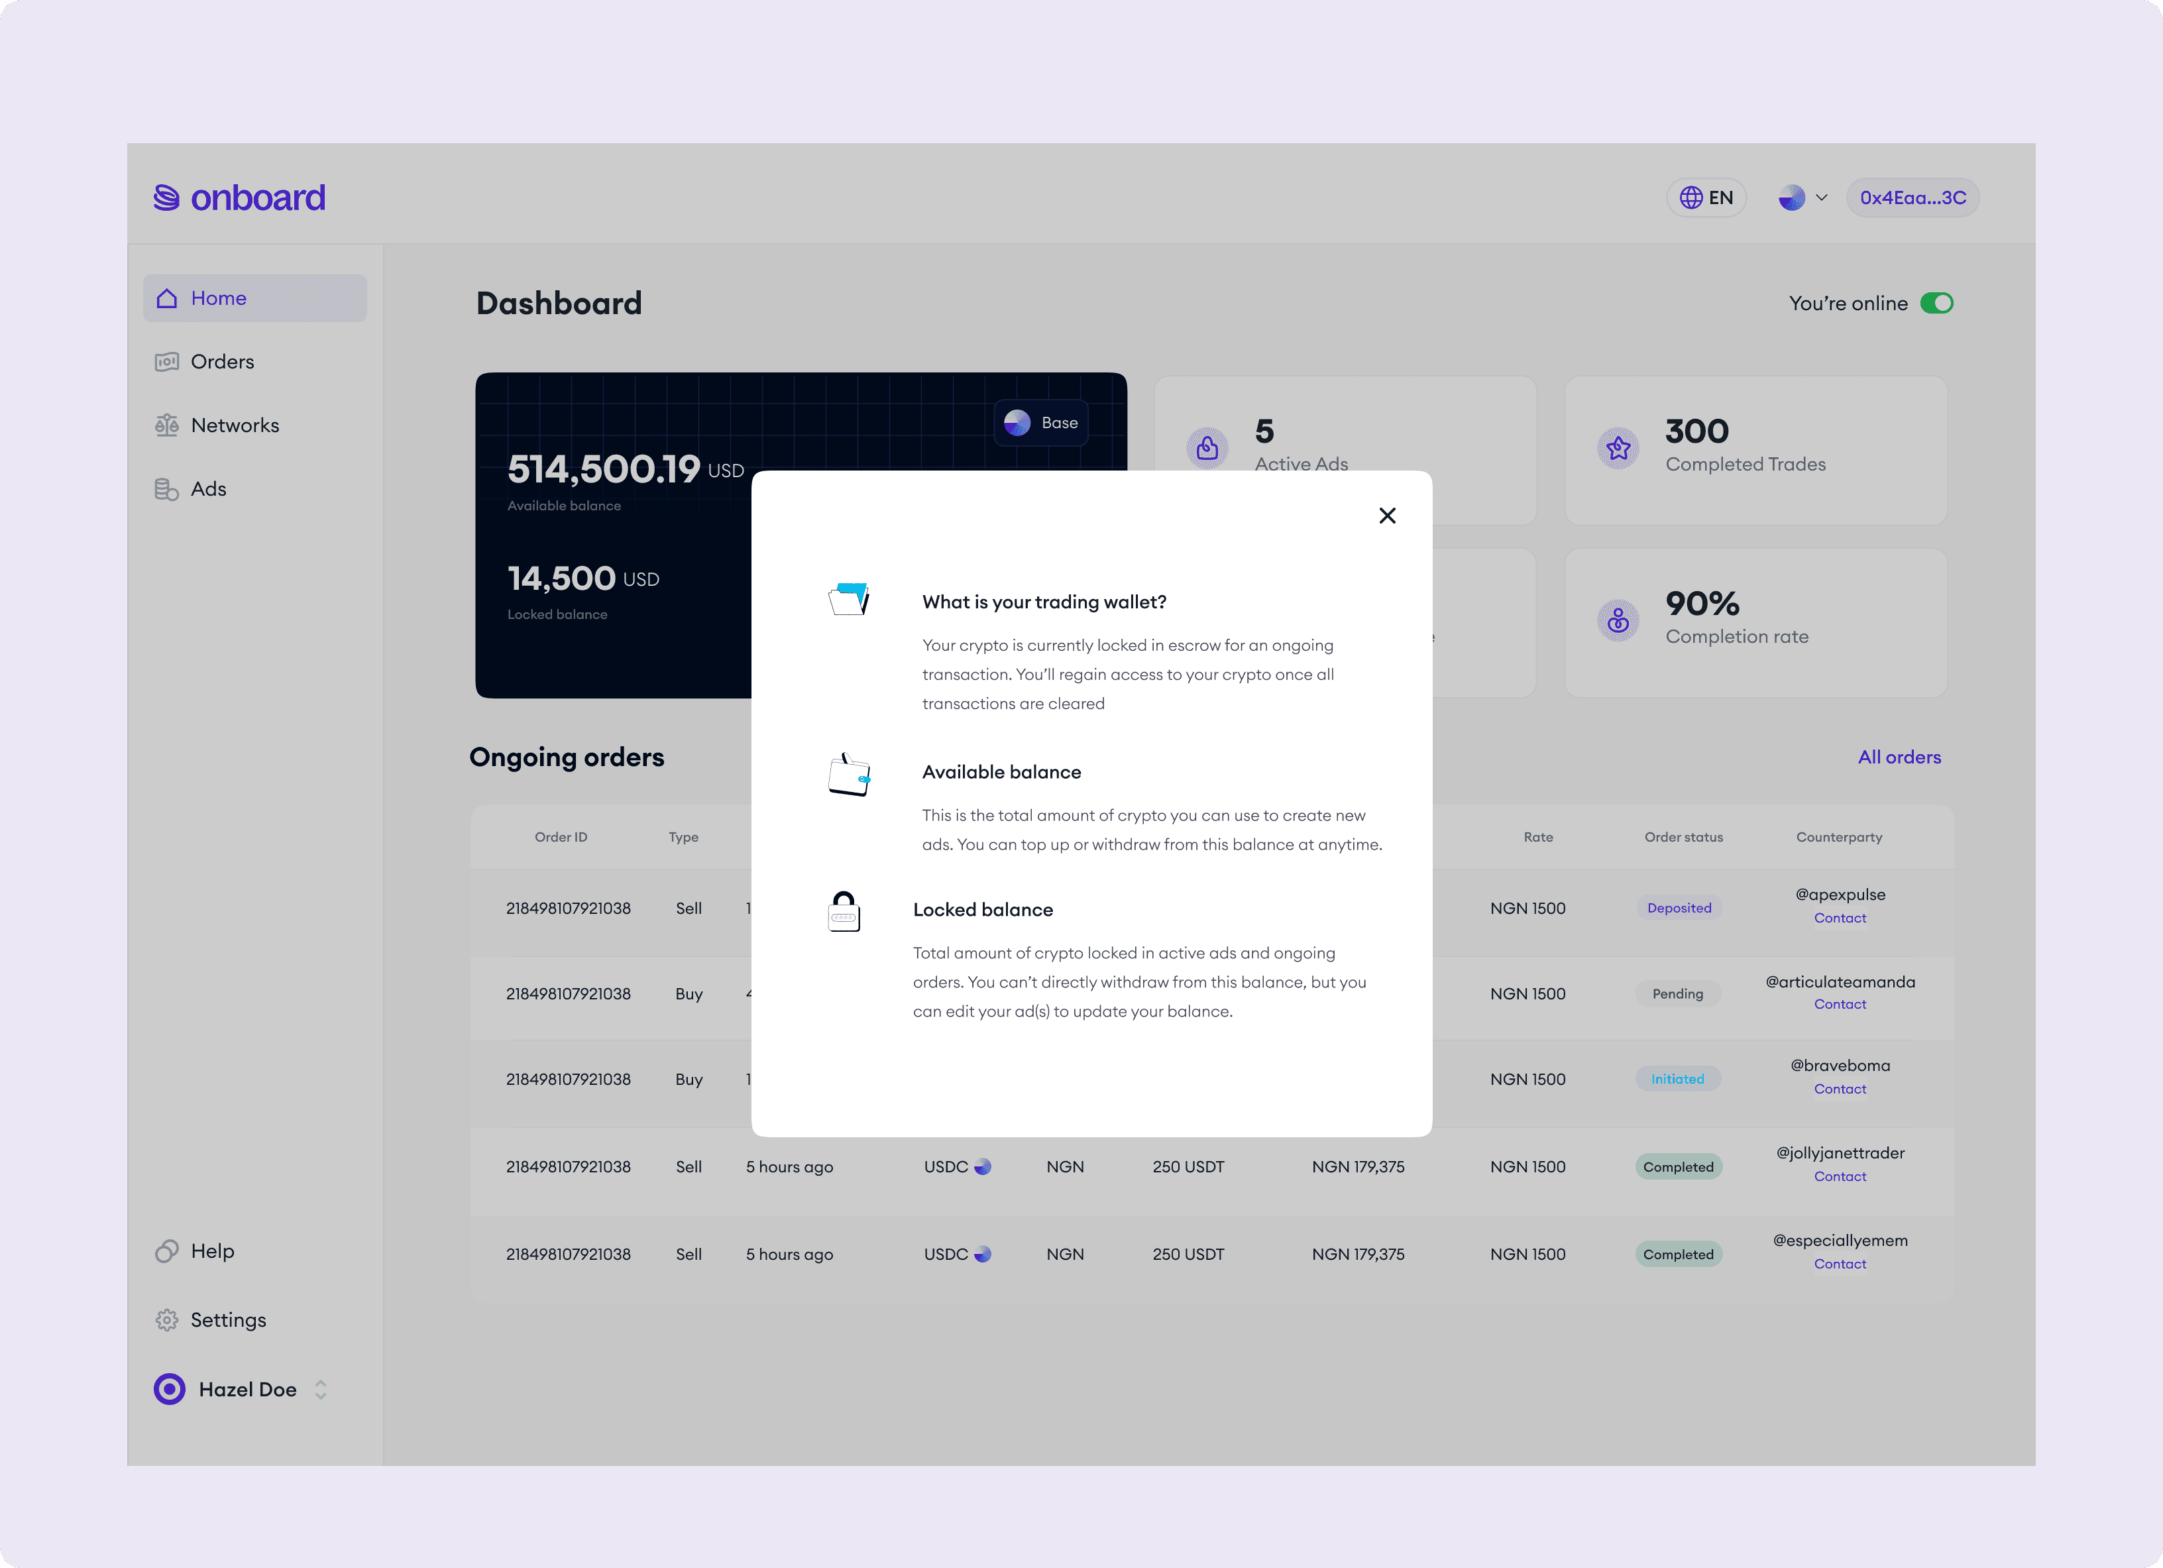Click order ID in the @apexpulse row
This screenshot has width=2163, height=1568.
click(569, 909)
